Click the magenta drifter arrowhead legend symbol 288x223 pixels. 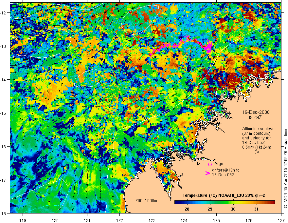pos(207,173)
